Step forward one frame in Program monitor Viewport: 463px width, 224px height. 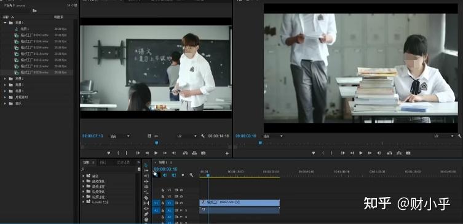[370, 153]
